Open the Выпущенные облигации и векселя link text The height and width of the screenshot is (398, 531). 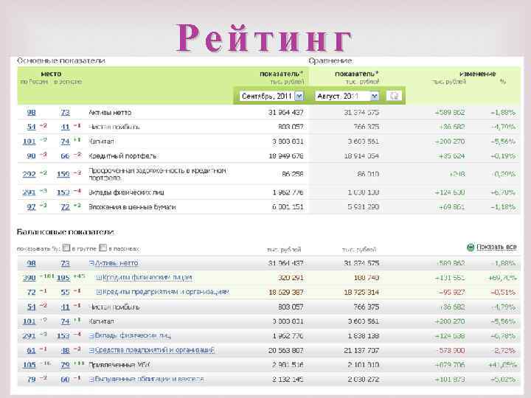click(149, 380)
